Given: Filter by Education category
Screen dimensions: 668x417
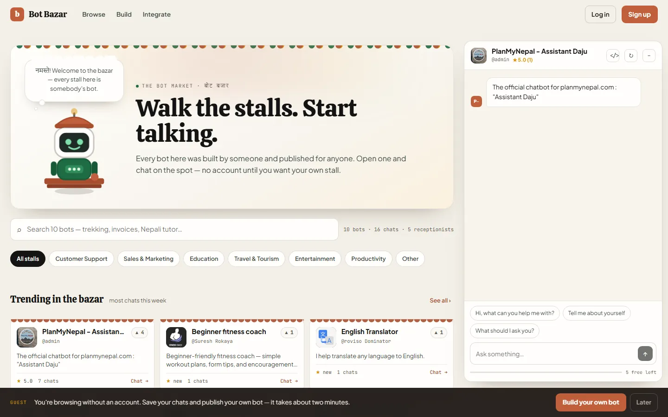Looking at the screenshot, I should [x=204, y=259].
